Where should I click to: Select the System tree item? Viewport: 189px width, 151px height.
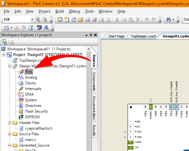pyautogui.click(x=31, y=100)
